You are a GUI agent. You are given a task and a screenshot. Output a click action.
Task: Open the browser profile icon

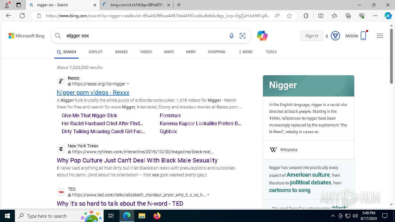(x=7, y=5)
